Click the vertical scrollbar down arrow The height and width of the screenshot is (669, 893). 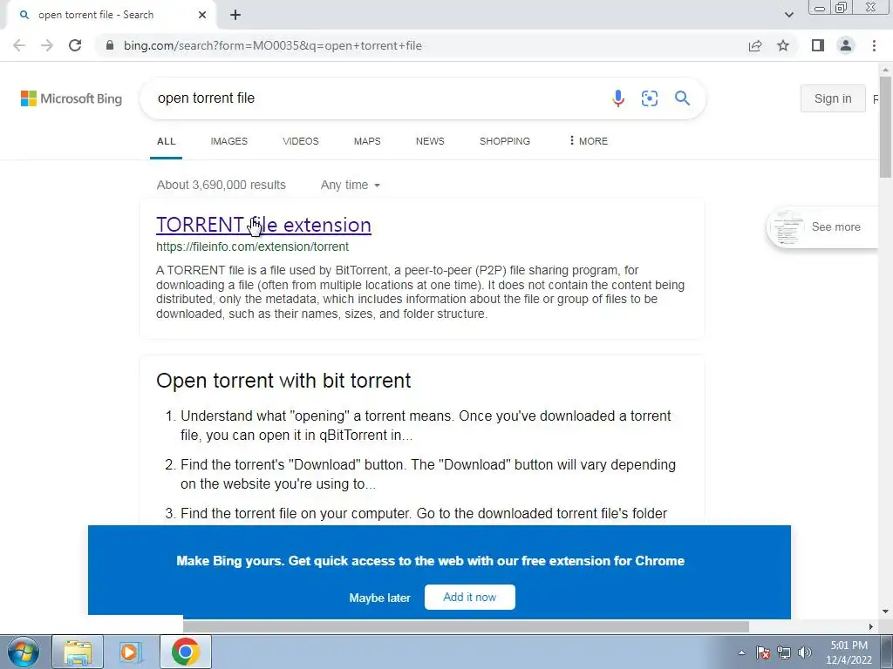point(885,612)
